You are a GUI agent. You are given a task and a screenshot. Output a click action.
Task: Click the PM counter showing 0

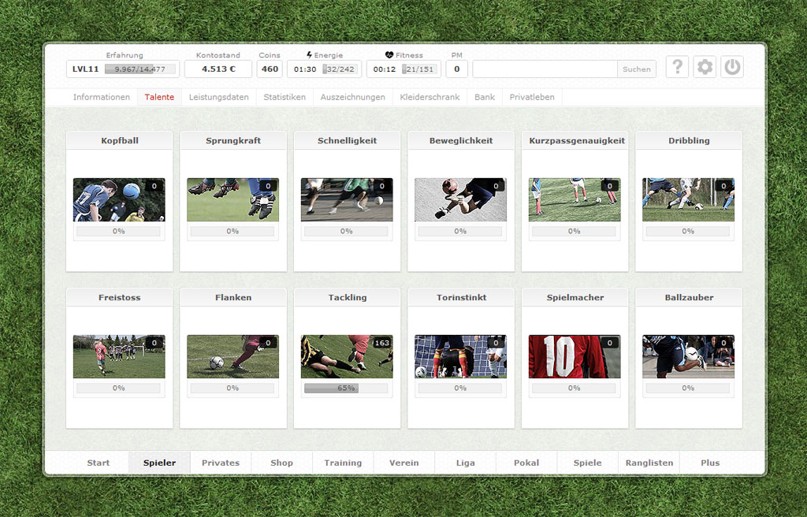tap(456, 69)
